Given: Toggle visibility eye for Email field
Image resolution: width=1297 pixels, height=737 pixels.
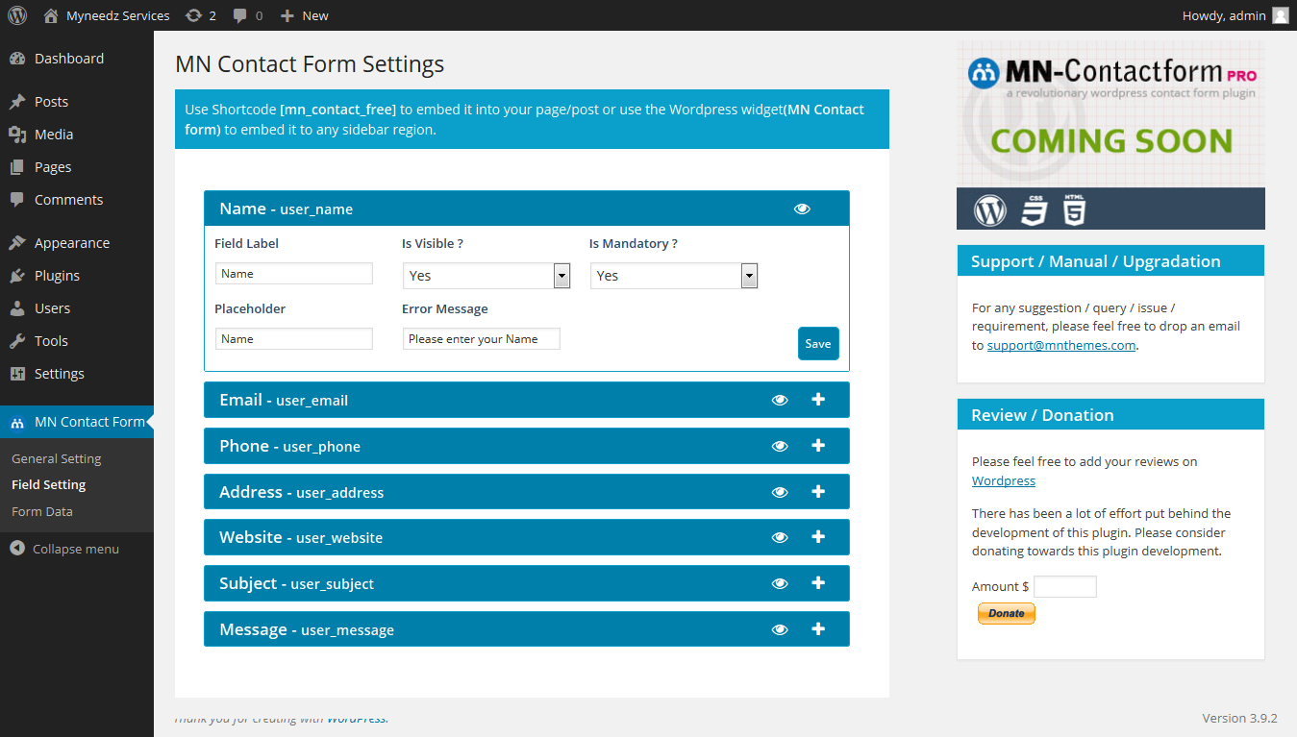Looking at the screenshot, I should [x=780, y=400].
